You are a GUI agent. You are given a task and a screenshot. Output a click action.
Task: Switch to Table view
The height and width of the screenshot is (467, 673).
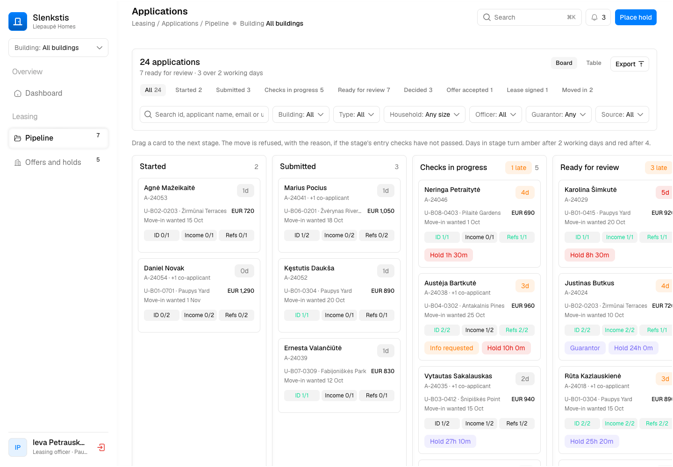[x=594, y=63]
